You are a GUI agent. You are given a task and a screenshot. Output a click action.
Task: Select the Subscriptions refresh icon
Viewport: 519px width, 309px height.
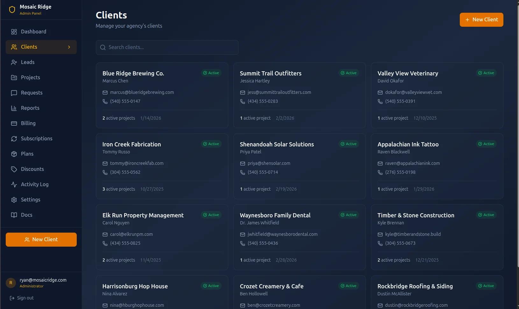[x=14, y=138]
